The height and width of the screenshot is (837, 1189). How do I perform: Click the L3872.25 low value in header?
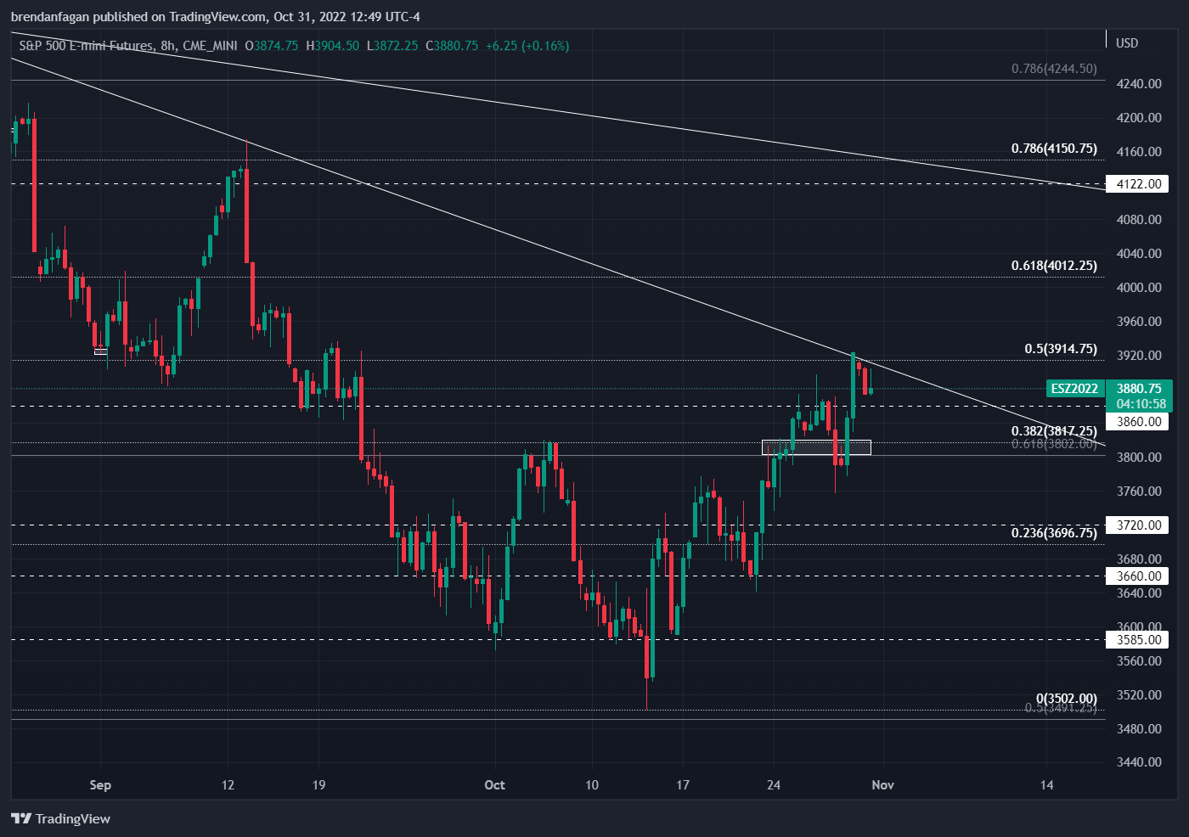tap(392, 46)
